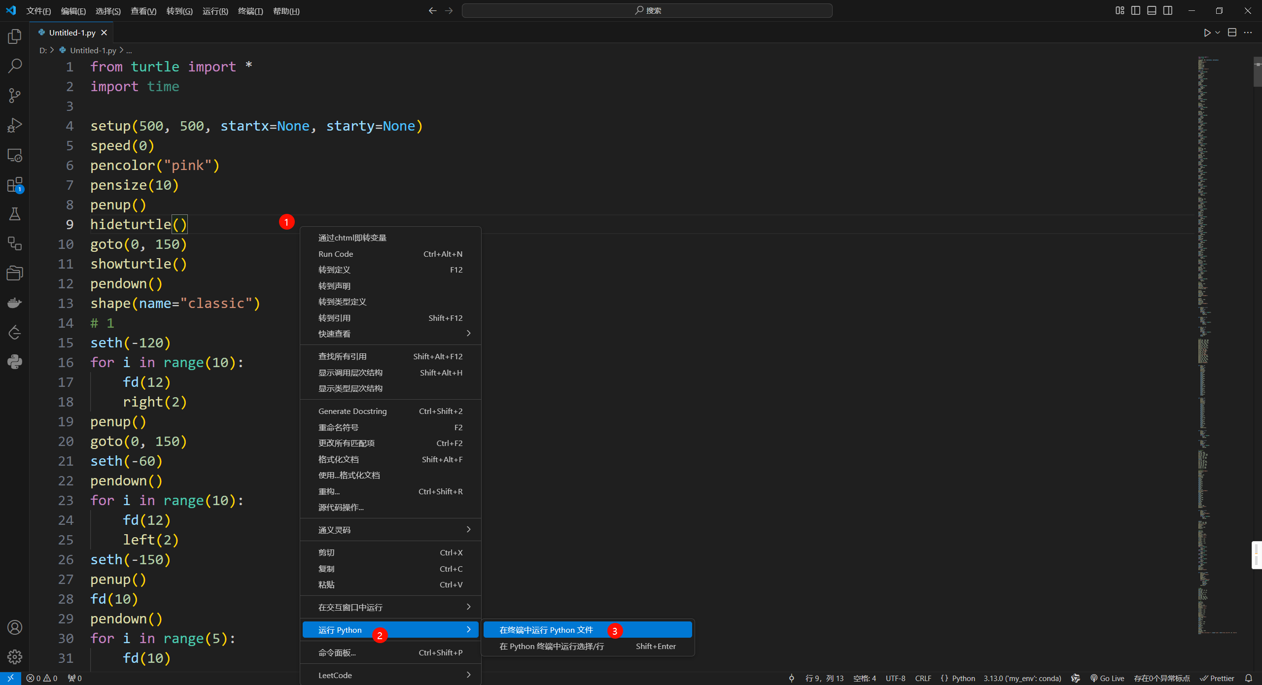Click Prettier status bar item
Screen dimensions: 1262x685
click(1218, 678)
